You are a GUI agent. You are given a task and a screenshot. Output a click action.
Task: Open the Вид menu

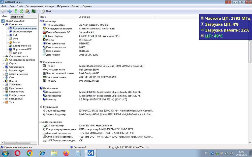[12, 6]
